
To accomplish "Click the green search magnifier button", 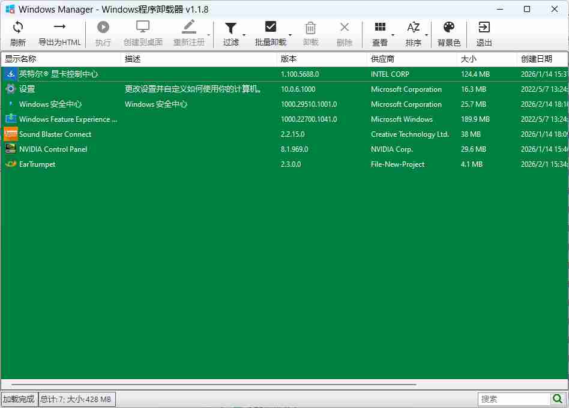I will point(558,399).
